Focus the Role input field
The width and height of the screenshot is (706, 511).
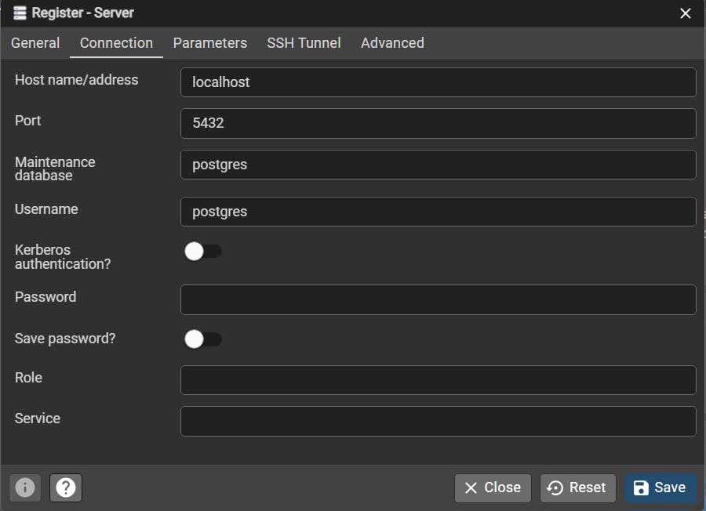438,380
